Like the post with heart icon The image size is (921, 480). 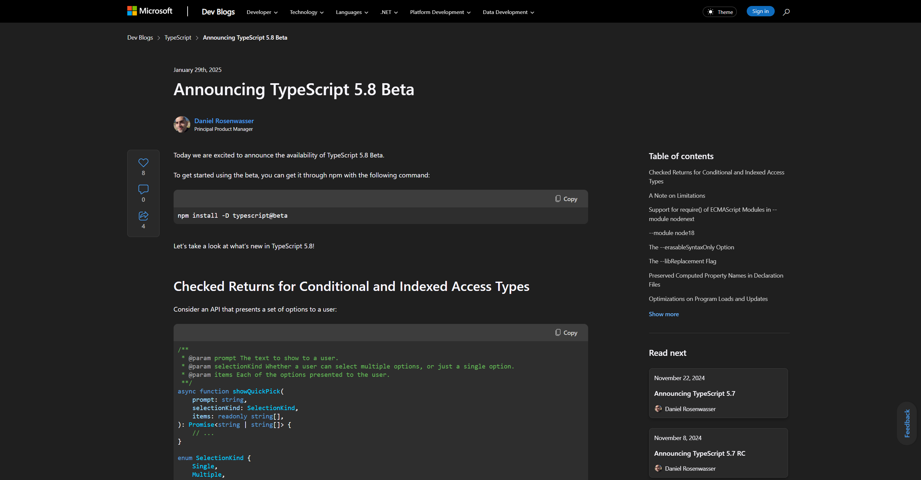143,163
